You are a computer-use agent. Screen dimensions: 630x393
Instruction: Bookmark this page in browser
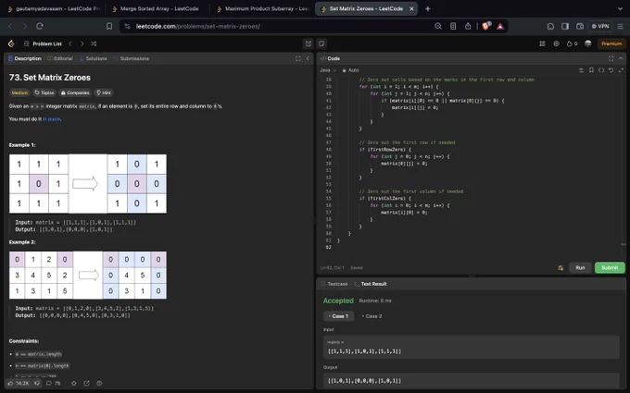coord(109,27)
